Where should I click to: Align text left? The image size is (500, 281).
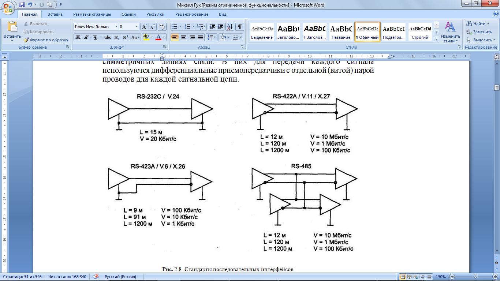pyautogui.click(x=175, y=37)
